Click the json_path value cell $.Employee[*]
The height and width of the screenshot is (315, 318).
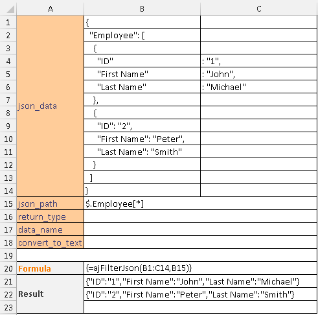200,204
